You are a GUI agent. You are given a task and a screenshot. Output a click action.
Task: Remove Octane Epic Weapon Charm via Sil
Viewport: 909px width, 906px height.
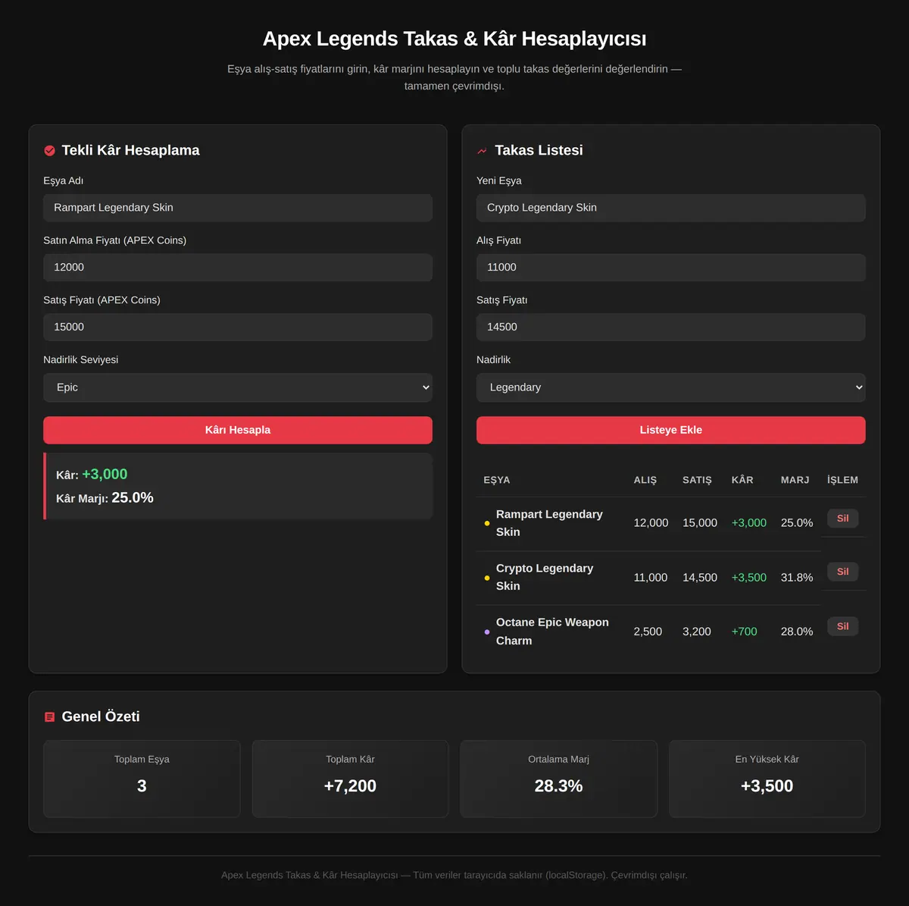click(x=843, y=626)
